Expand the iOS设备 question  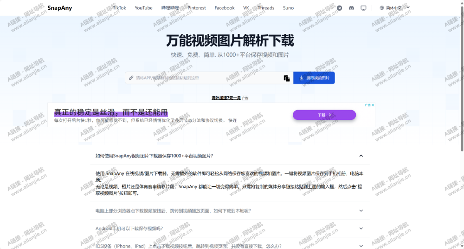[230, 246]
